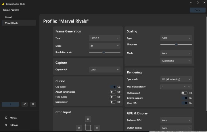Click the trash delete profile icon
This screenshot has height=132, width=207.
pyautogui.click(x=33, y=104)
